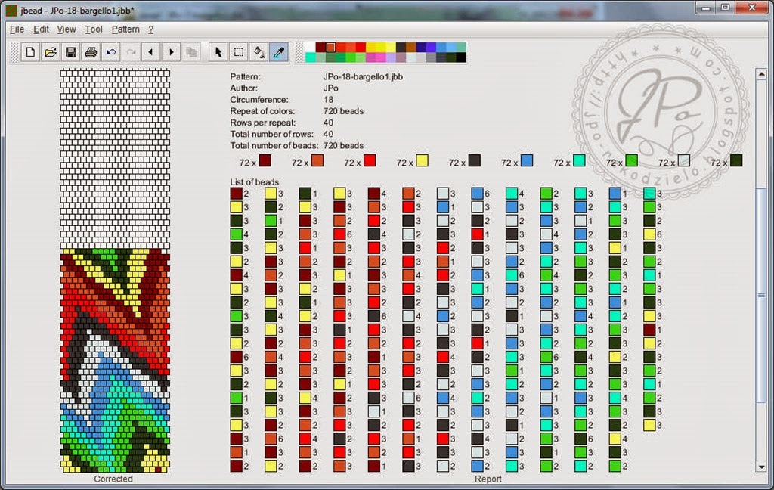Image resolution: width=774 pixels, height=490 pixels.
Task: Open the ? help menu
Action: click(150, 29)
